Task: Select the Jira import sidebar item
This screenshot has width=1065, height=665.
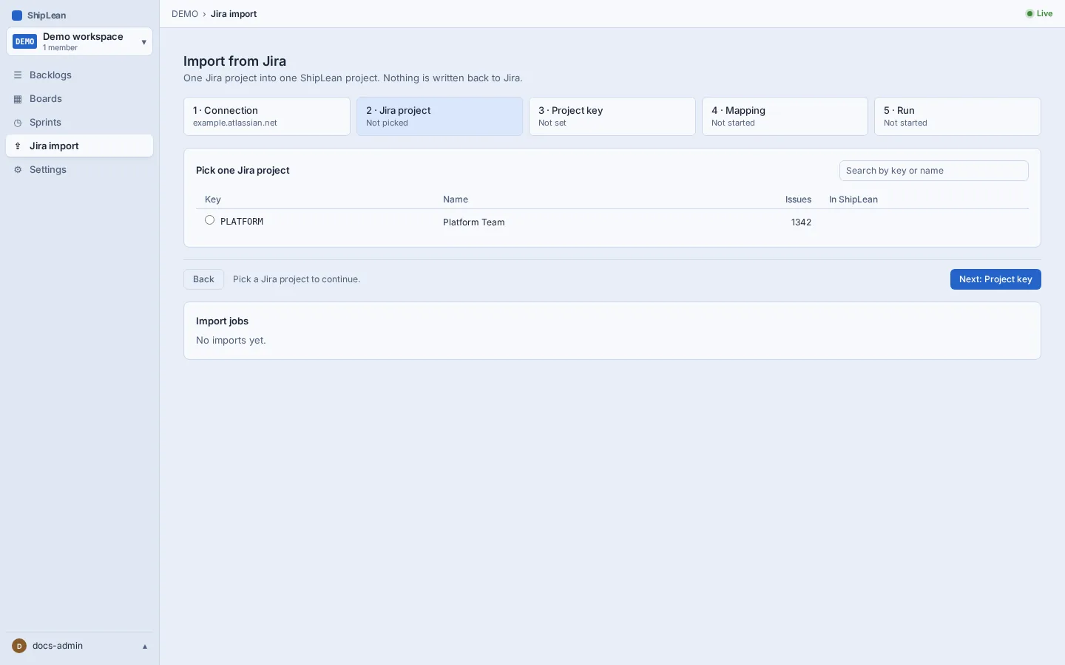Action: [x=79, y=146]
